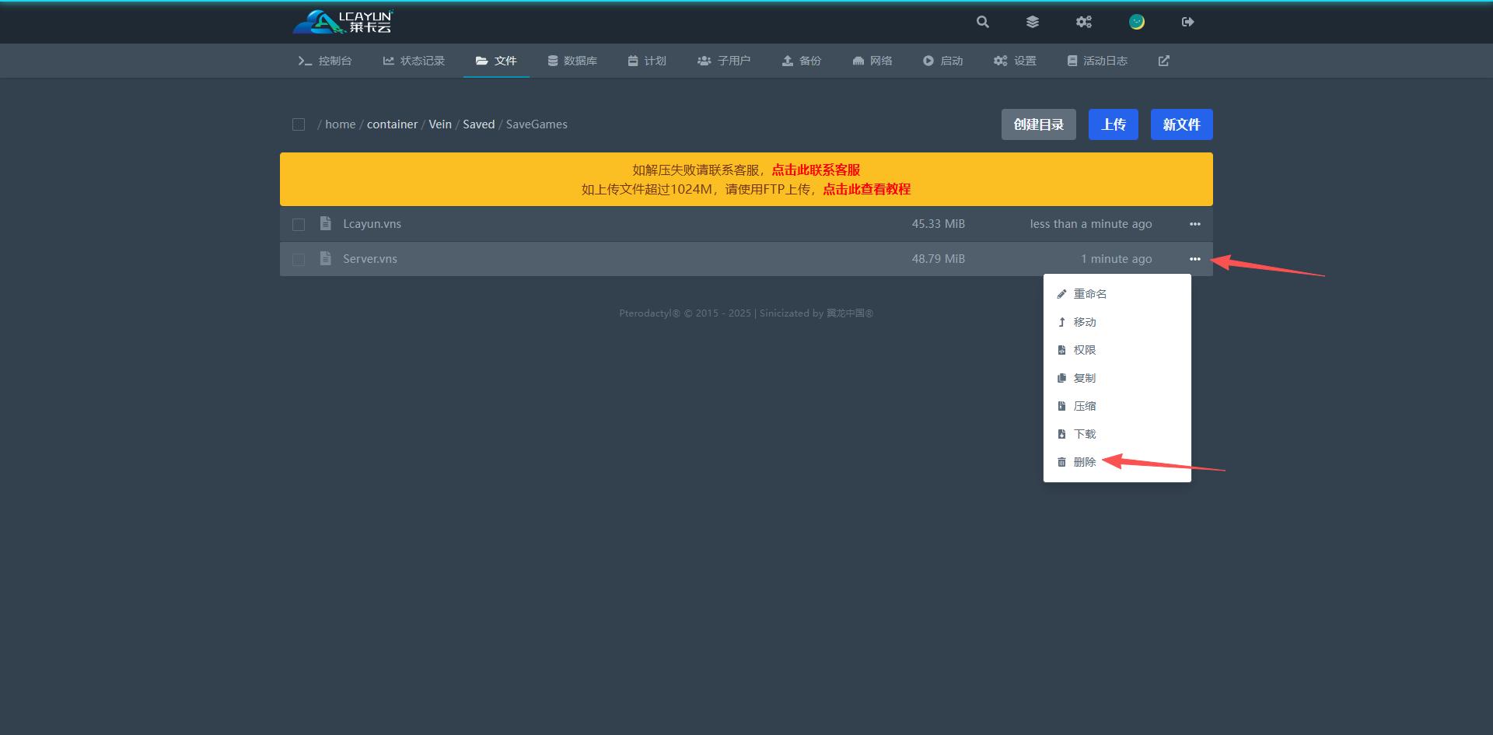This screenshot has height=735, width=1493.
Task: Switch to the 控制台 tab
Action: coord(326,61)
